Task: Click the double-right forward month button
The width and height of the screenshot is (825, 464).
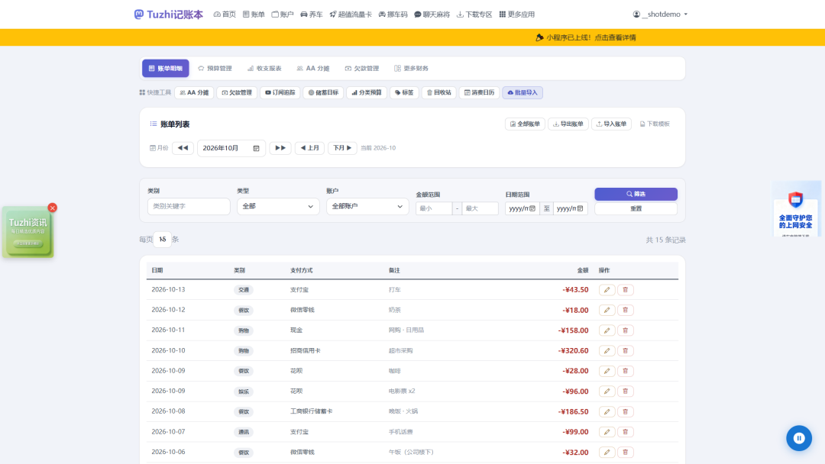Action: pos(280,148)
